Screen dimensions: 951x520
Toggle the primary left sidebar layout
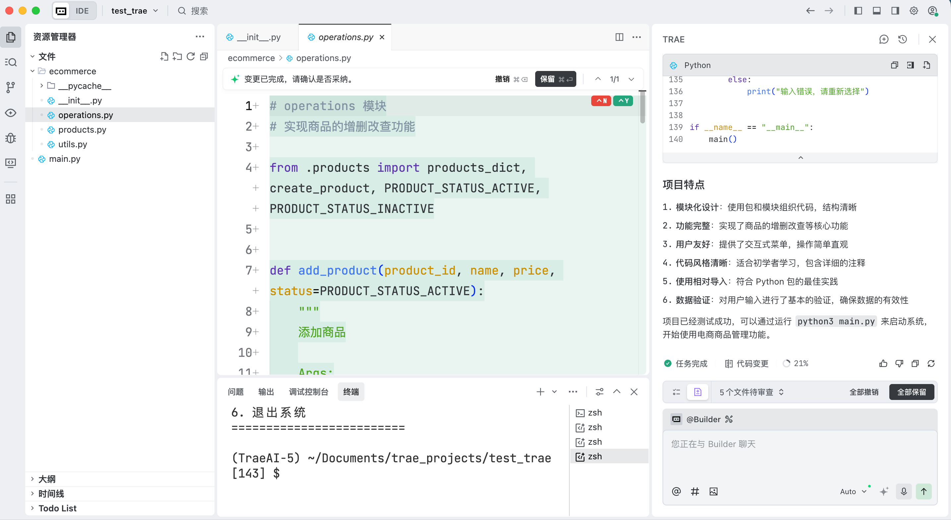point(858,11)
